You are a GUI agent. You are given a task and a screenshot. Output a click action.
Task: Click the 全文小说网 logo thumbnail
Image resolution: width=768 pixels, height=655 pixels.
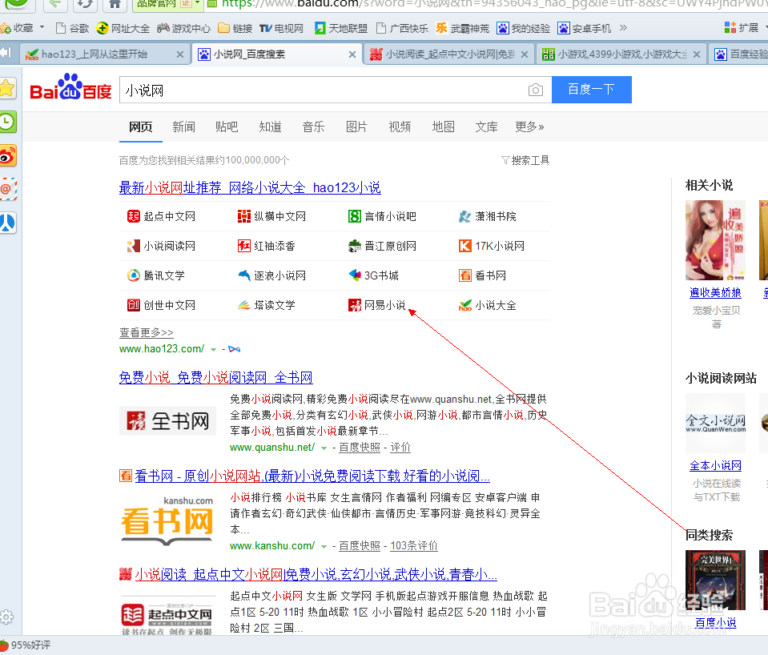(x=715, y=423)
